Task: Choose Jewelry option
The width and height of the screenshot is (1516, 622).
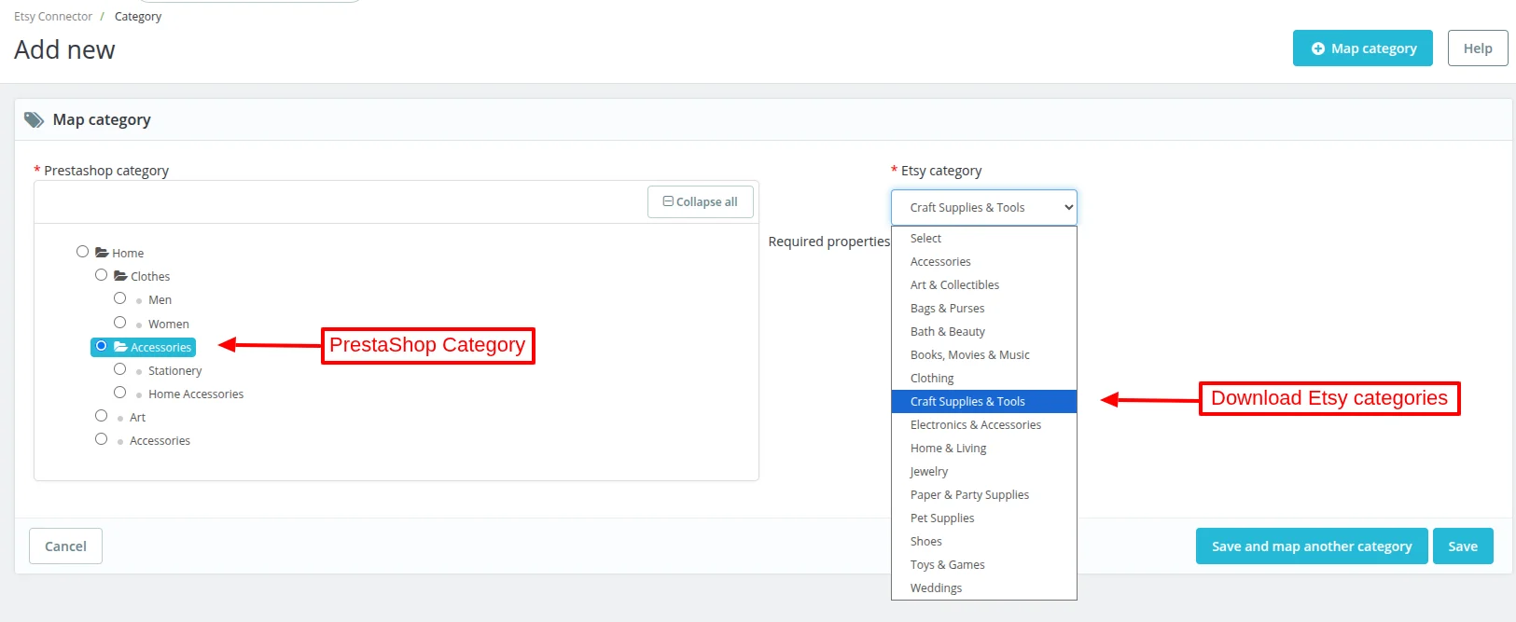Action: [984, 472]
